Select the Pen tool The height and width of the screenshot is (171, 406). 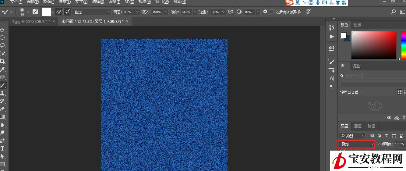(x=2, y=141)
